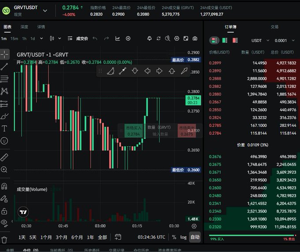This screenshot has width=300, height=252.
Task: Switch to the 深度 tab
Action: (x=24, y=27)
